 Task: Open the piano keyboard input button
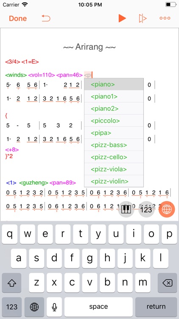126,209
